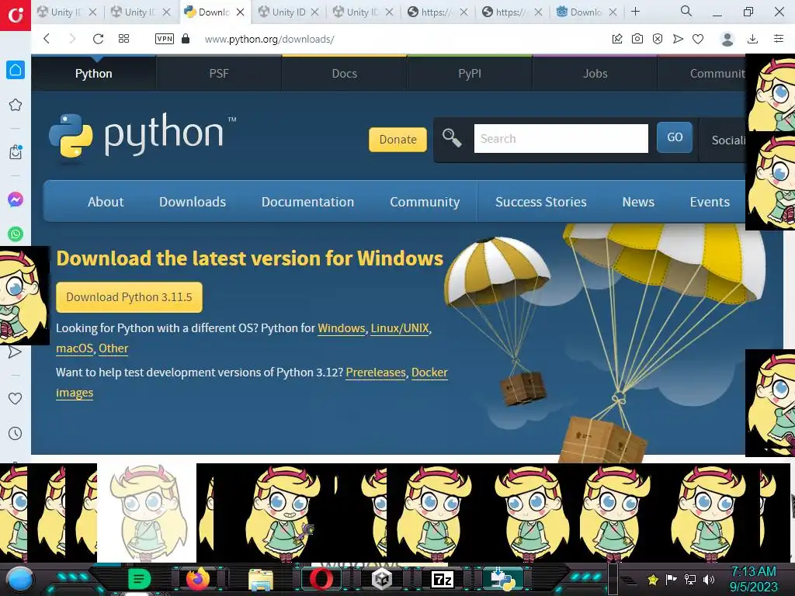The width and height of the screenshot is (795, 596).
Task: Follow the Linux/UNIX link
Action: tap(400, 328)
